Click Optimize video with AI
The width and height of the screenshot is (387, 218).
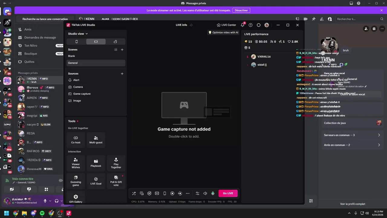coord(223,32)
